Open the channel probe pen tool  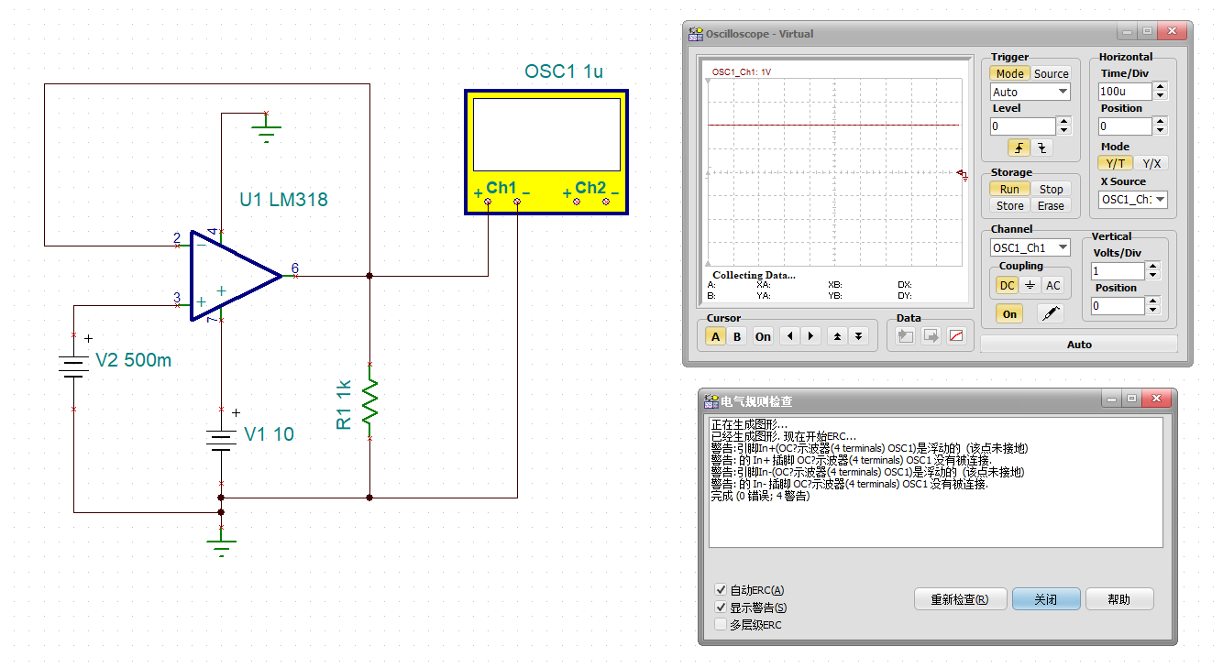pyautogui.click(x=1051, y=313)
